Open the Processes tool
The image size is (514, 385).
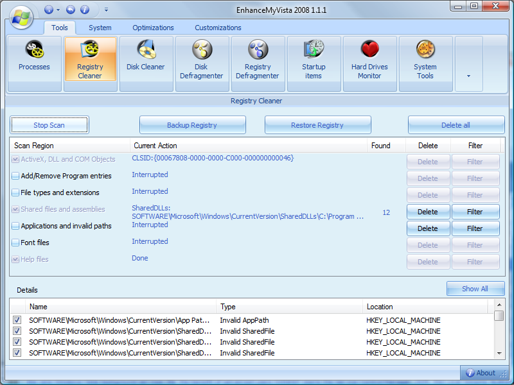pyautogui.click(x=35, y=64)
